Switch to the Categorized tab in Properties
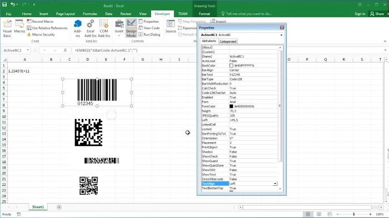Viewport: 389px width, 218px height. coord(228,41)
